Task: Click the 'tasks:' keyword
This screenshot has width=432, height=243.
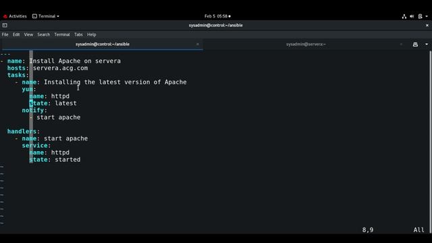Action: [x=18, y=75]
